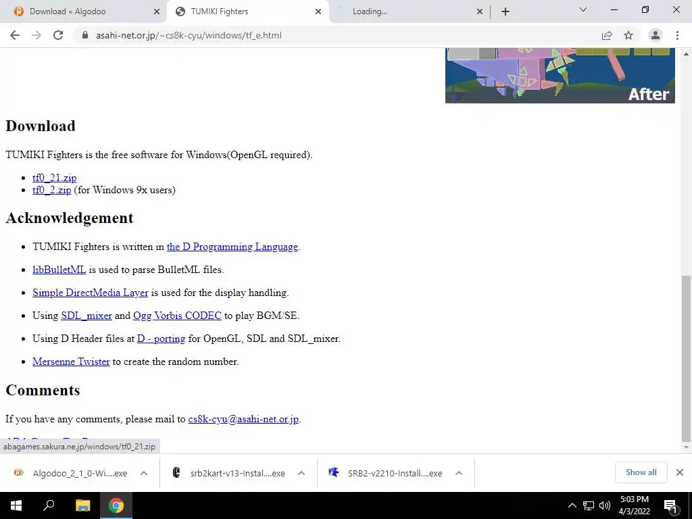
Task: Click the After screenshot image
Action: pyautogui.click(x=560, y=76)
